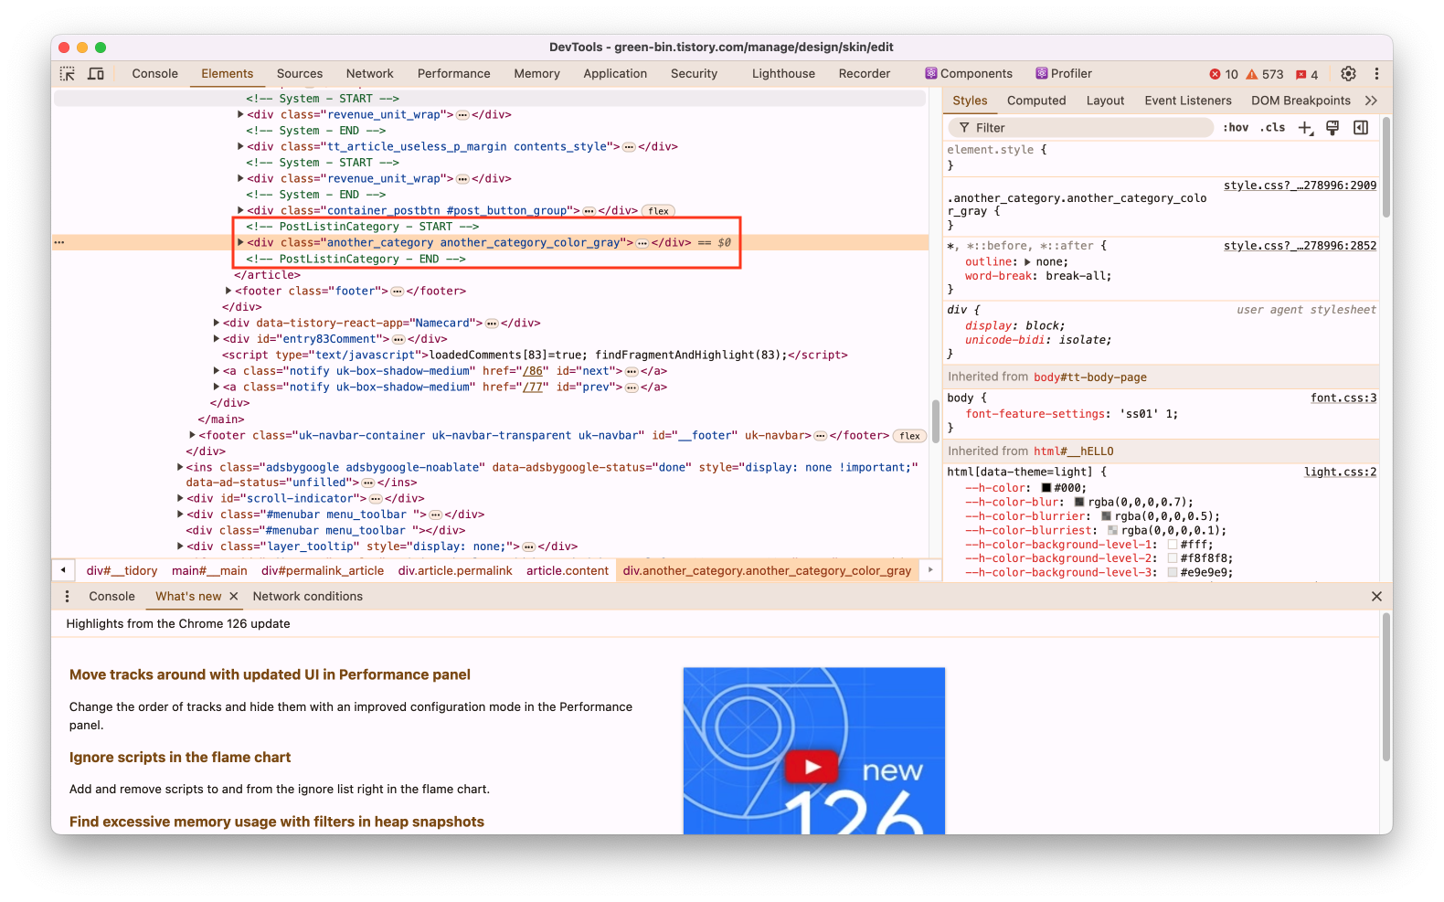Select the Layout styles tab
Screen dimensions: 1444x902
click(1105, 101)
